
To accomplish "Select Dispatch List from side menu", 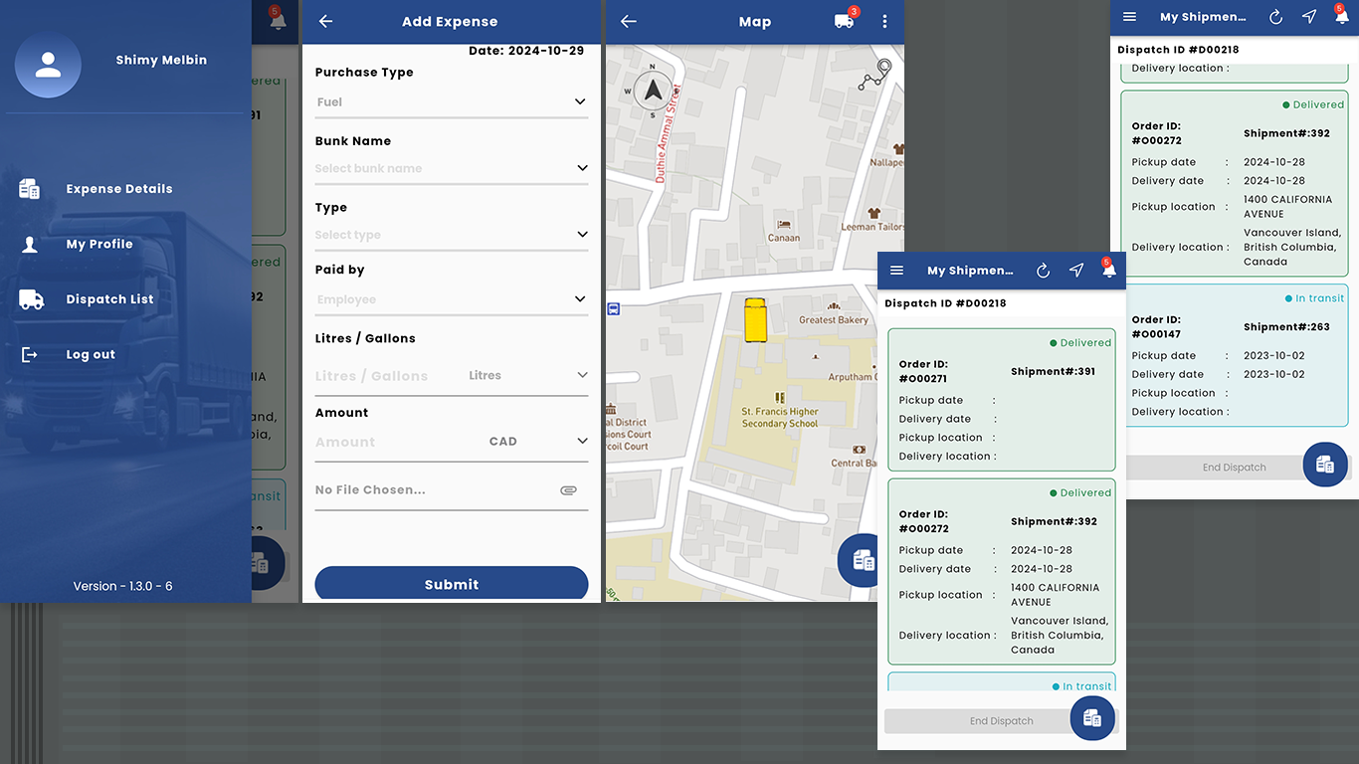I will pyautogui.click(x=109, y=299).
